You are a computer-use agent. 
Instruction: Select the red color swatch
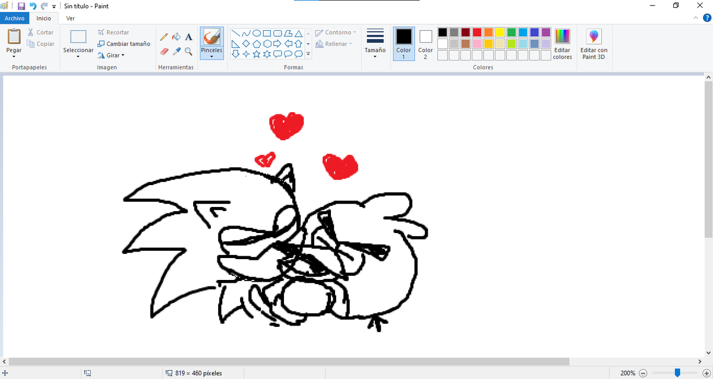coord(477,32)
